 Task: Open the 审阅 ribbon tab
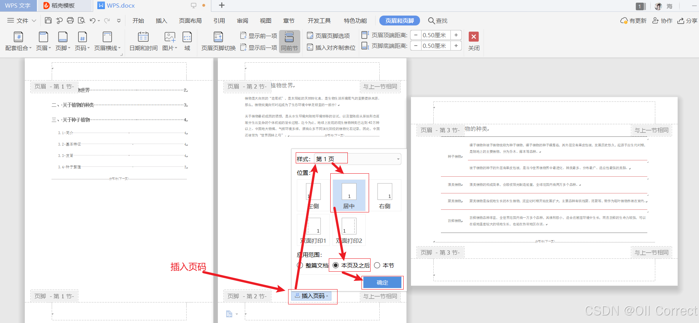pos(242,21)
